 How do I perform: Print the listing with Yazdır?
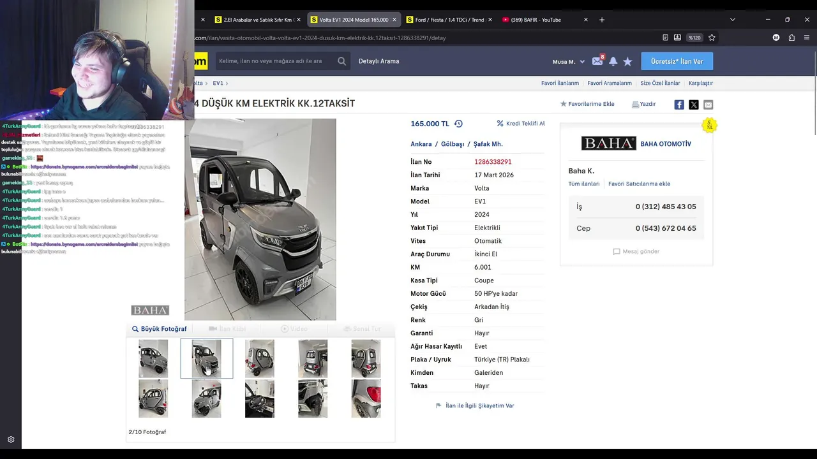click(x=644, y=104)
